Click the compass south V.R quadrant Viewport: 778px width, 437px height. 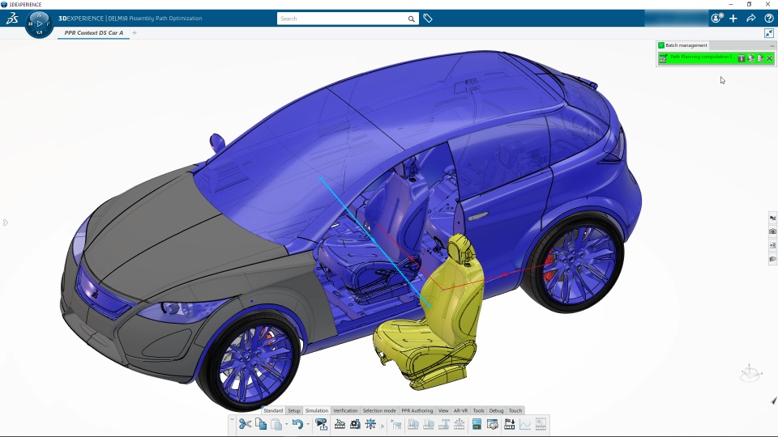(39, 32)
